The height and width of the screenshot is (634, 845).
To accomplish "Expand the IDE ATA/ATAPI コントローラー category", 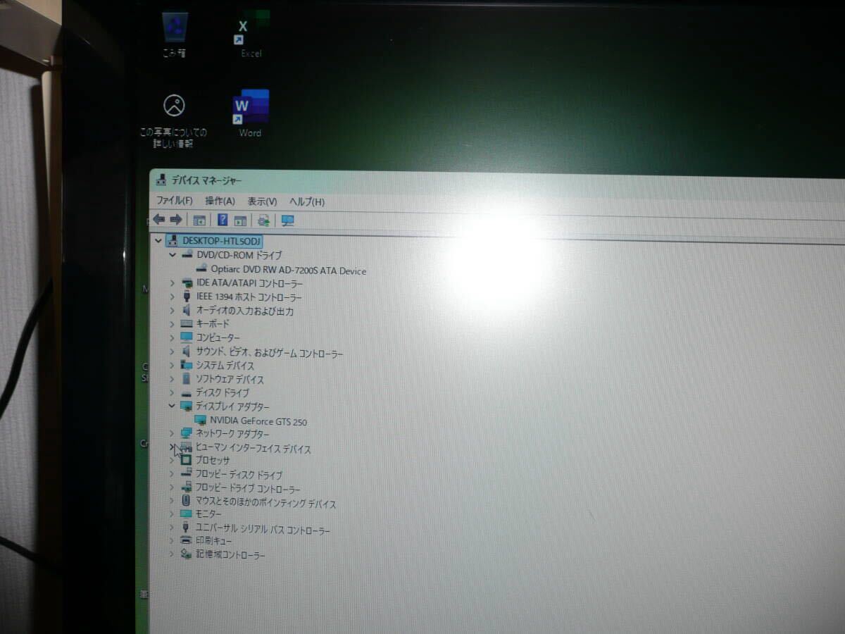I will [x=172, y=282].
